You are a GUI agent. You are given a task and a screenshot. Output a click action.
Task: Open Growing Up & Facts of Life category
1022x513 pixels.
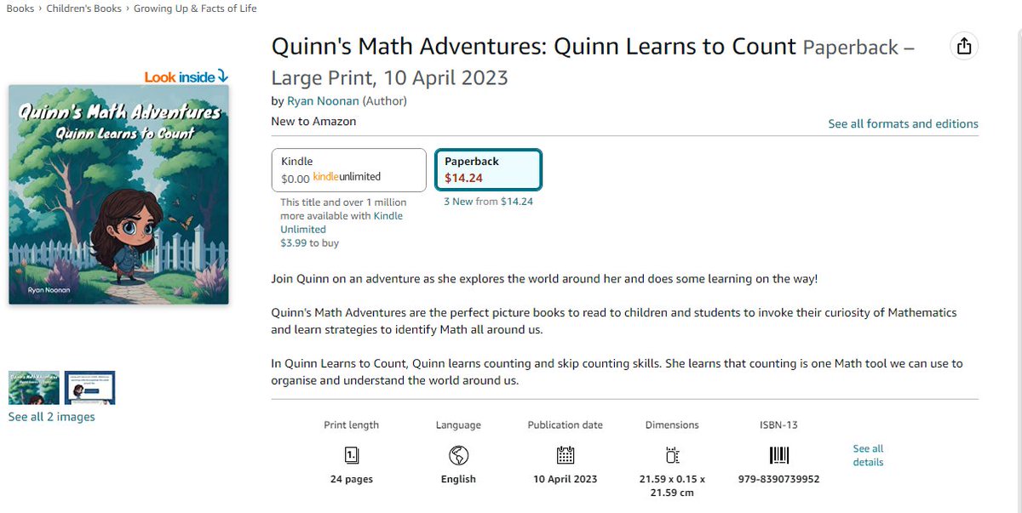(x=195, y=9)
